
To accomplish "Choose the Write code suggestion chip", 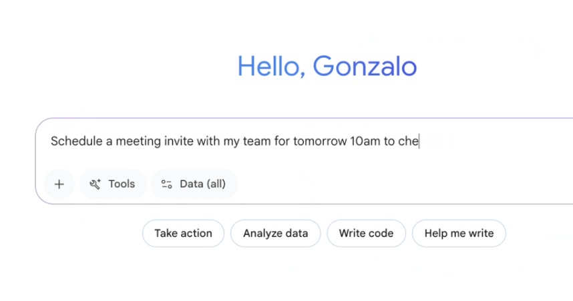I will coord(366,233).
